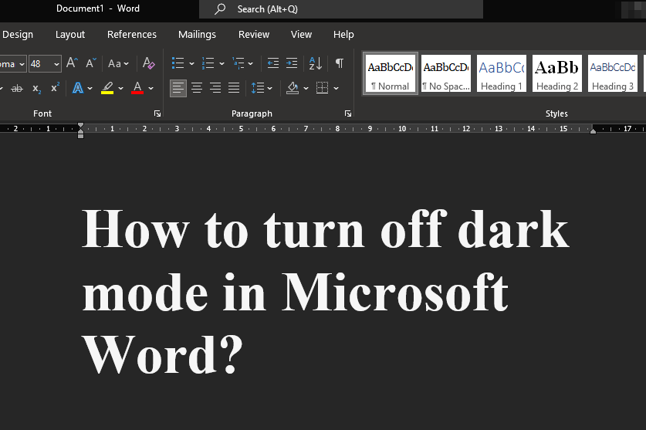Click Increase Indent icon
646x430 pixels.
tap(292, 63)
